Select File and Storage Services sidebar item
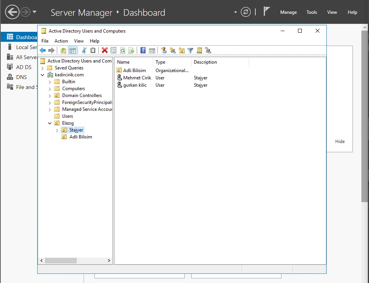 click(19, 87)
